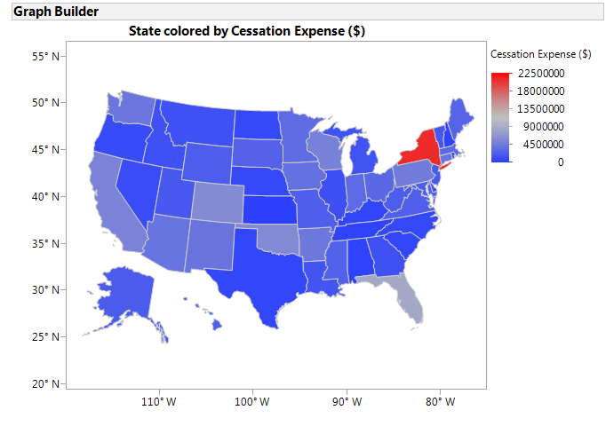Click the Graph Builder outline header
Image resolution: width=606 pixels, height=426 pixels.
point(55,12)
